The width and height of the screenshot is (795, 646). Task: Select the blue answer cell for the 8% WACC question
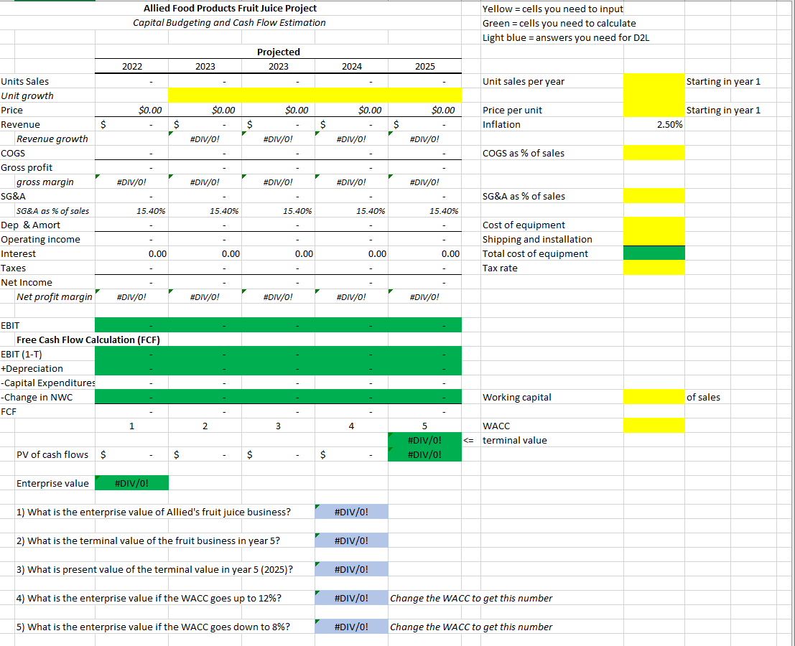[351, 627]
